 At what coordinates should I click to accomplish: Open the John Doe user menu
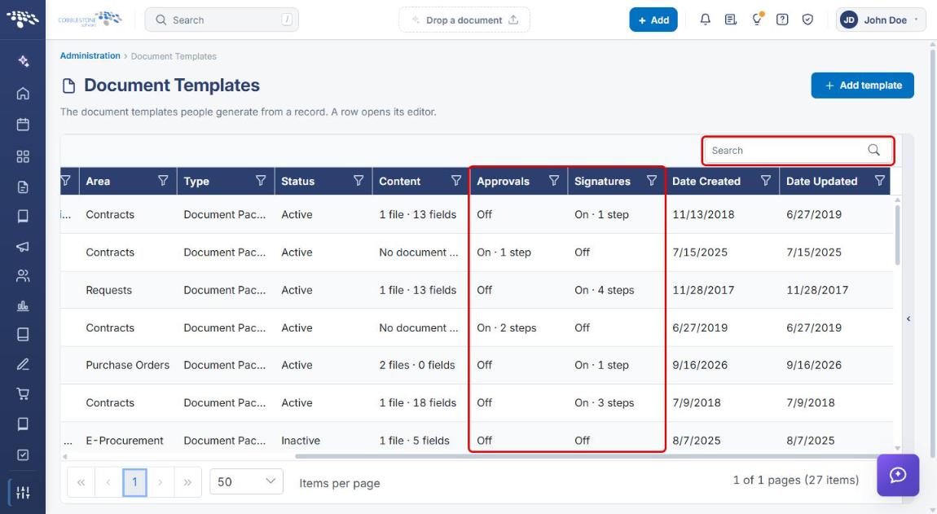click(x=881, y=20)
